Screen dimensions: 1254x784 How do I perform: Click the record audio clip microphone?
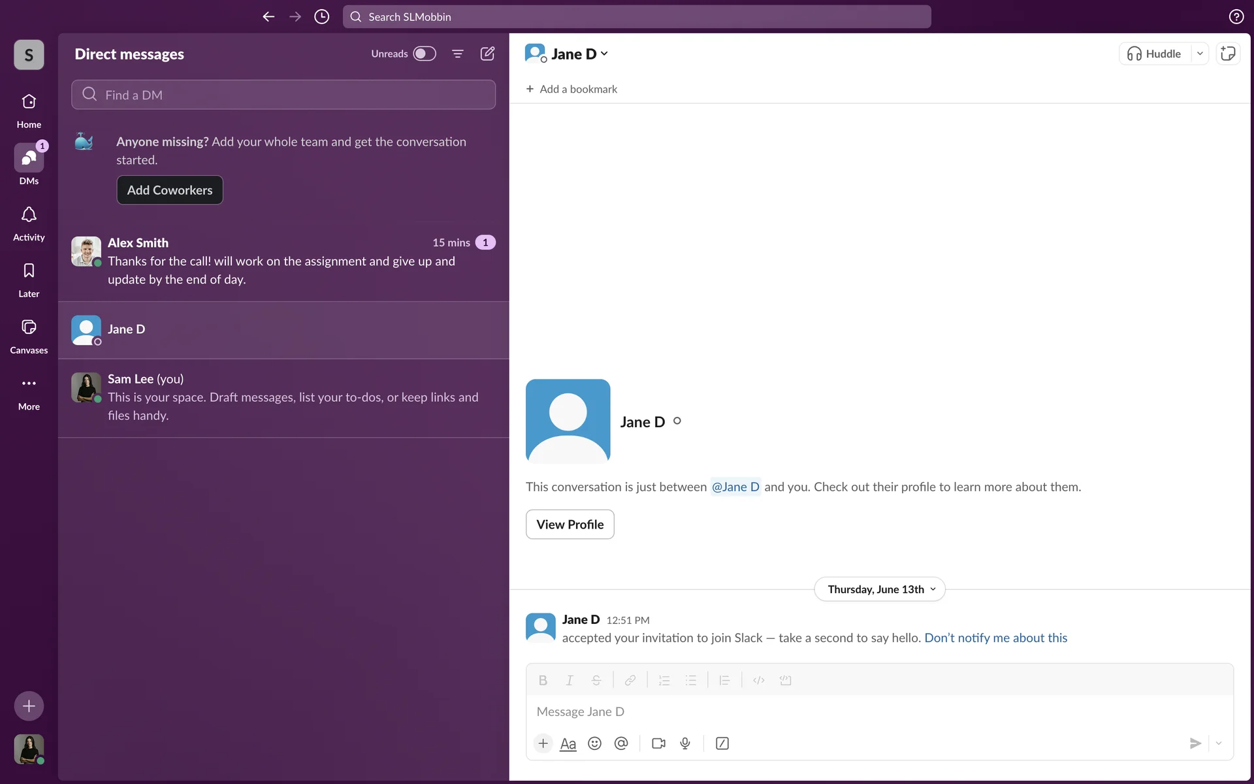tap(685, 743)
